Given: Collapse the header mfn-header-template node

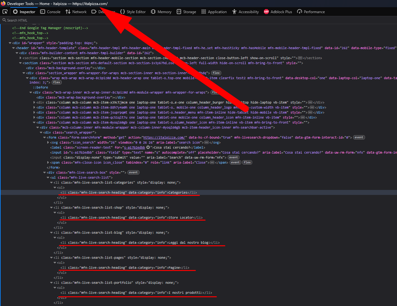Looking at the screenshot, I should tap(13, 48).
